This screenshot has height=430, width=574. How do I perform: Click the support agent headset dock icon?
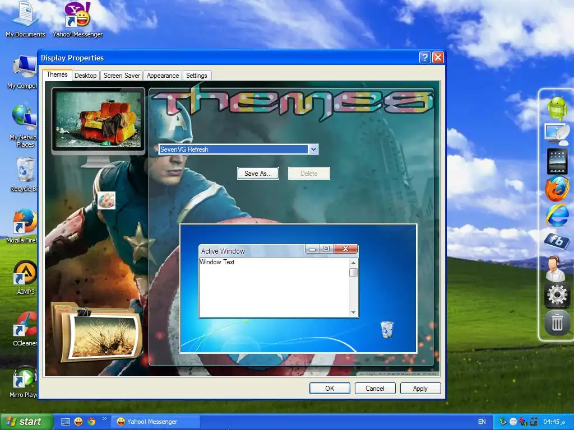tap(556, 268)
